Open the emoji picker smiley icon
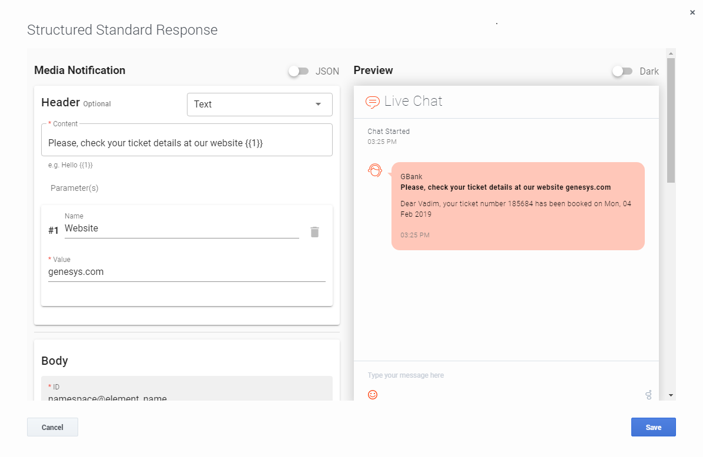This screenshot has height=457, width=703. [373, 394]
